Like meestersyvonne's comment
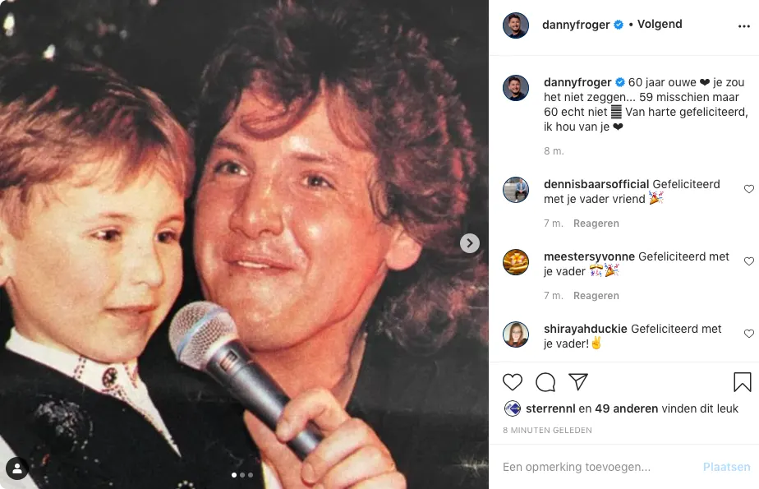The image size is (759, 489). pyautogui.click(x=748, y=261)
